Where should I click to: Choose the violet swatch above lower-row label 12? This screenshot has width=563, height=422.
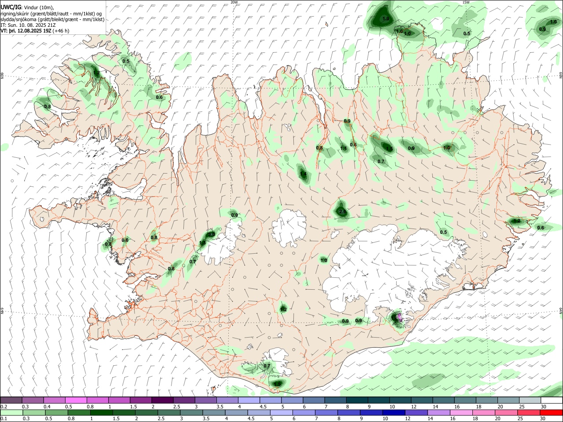click(417, 412)
